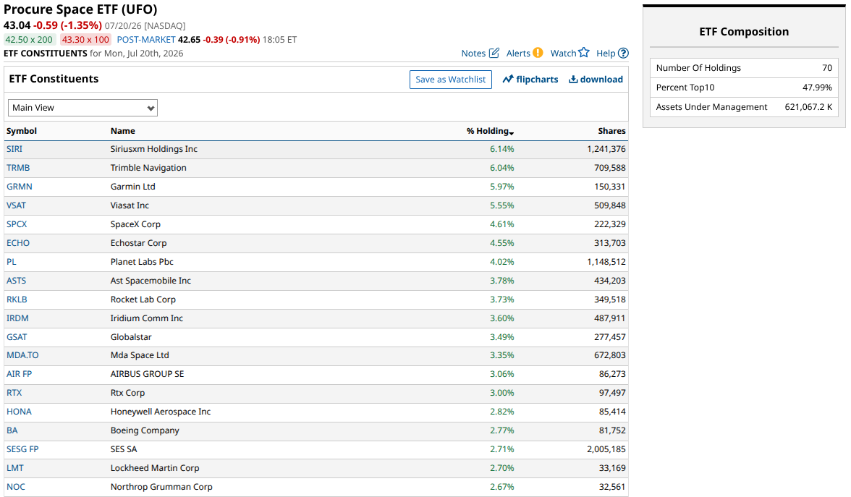The width and height of the screenshot is (851, 497).
Task: Open the HONA symbol link
Action: tap(19, 411)
